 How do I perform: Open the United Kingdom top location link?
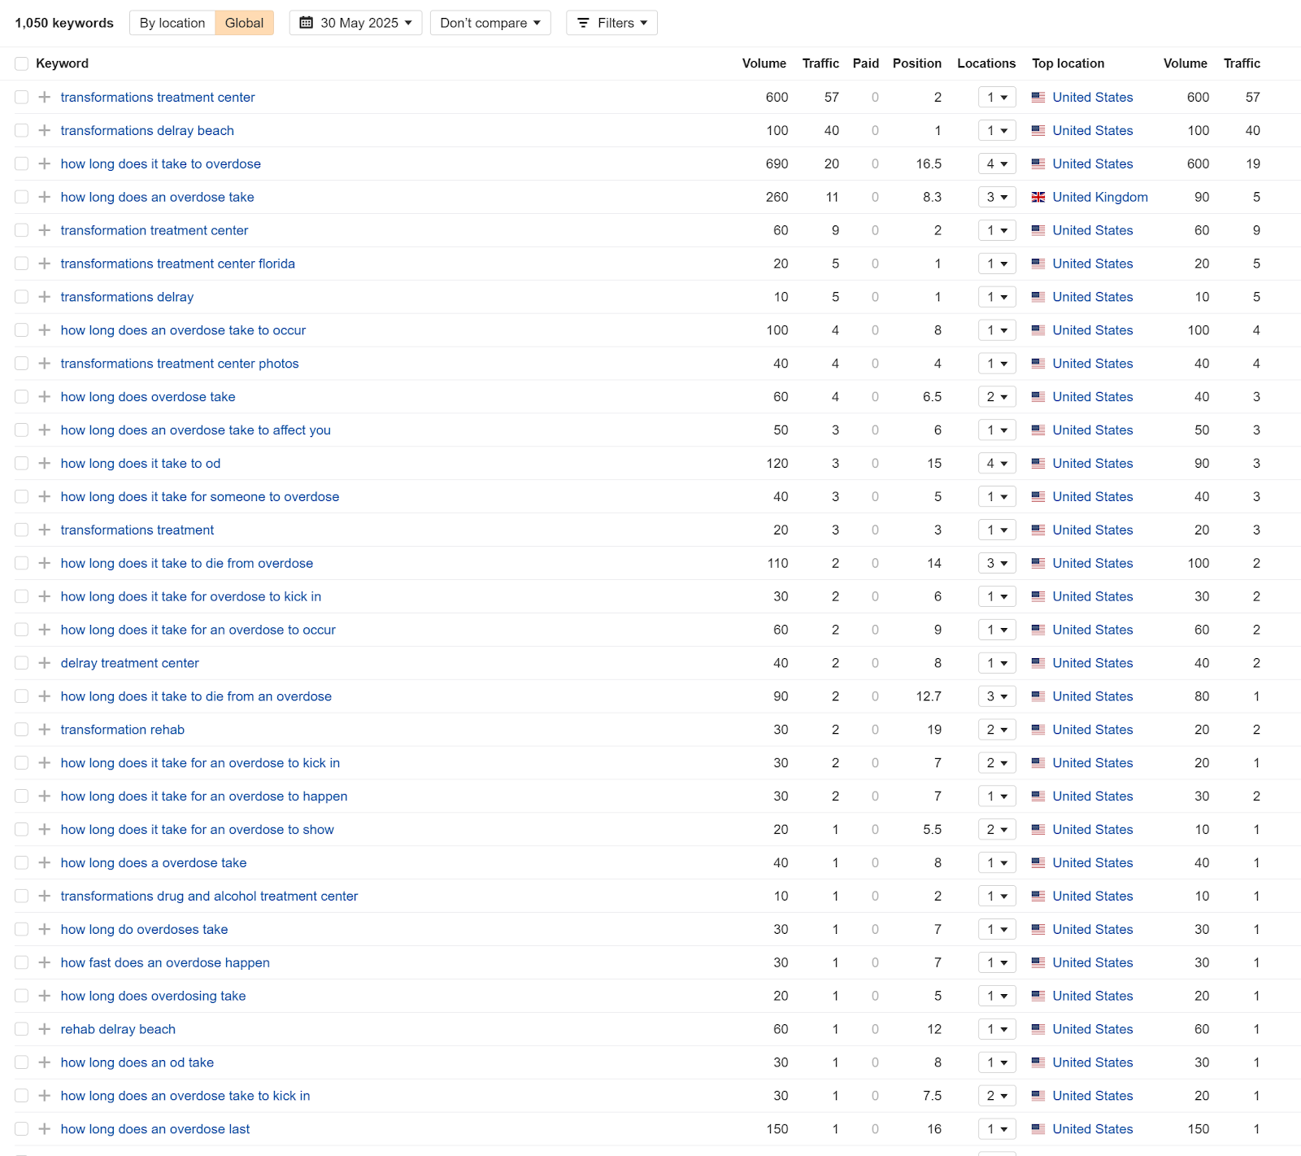[1100, 198]
